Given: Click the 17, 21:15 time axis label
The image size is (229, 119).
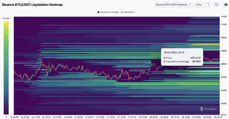Looking at the screenshot, I should pos(132,117).
